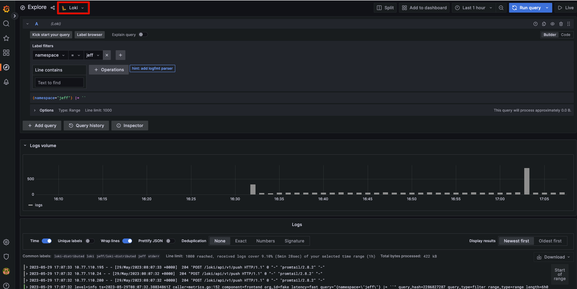Open Query history
Screen dimensions: 577x289
[x=86, y=126]
